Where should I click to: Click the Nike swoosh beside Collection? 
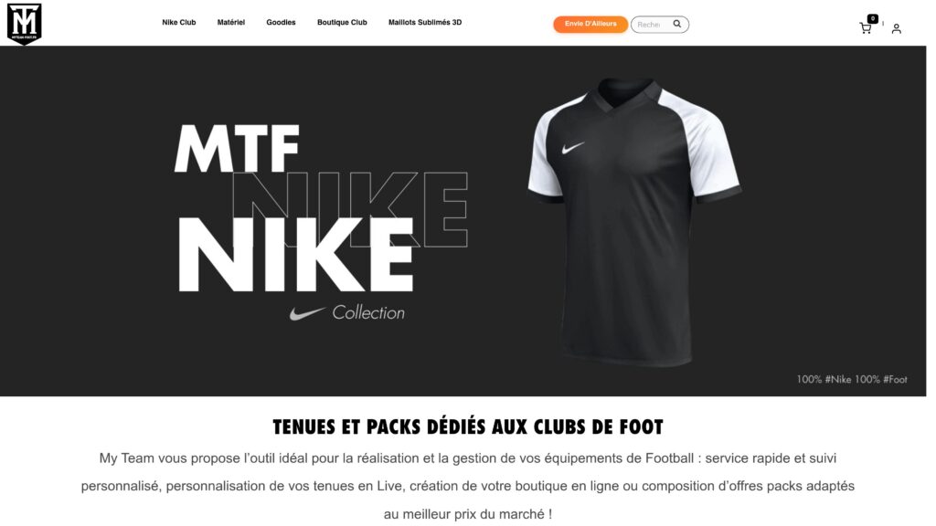pos(307,313)
